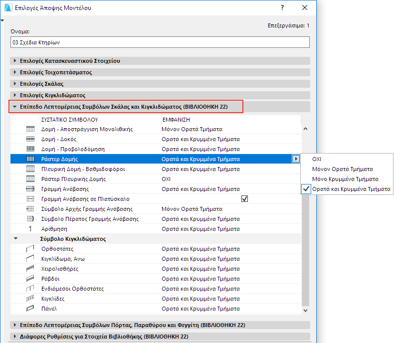Open the Ράστερ Δομής row popup arrow
The height and width of the screenshot is (343, 394).
tap(296, 159)
